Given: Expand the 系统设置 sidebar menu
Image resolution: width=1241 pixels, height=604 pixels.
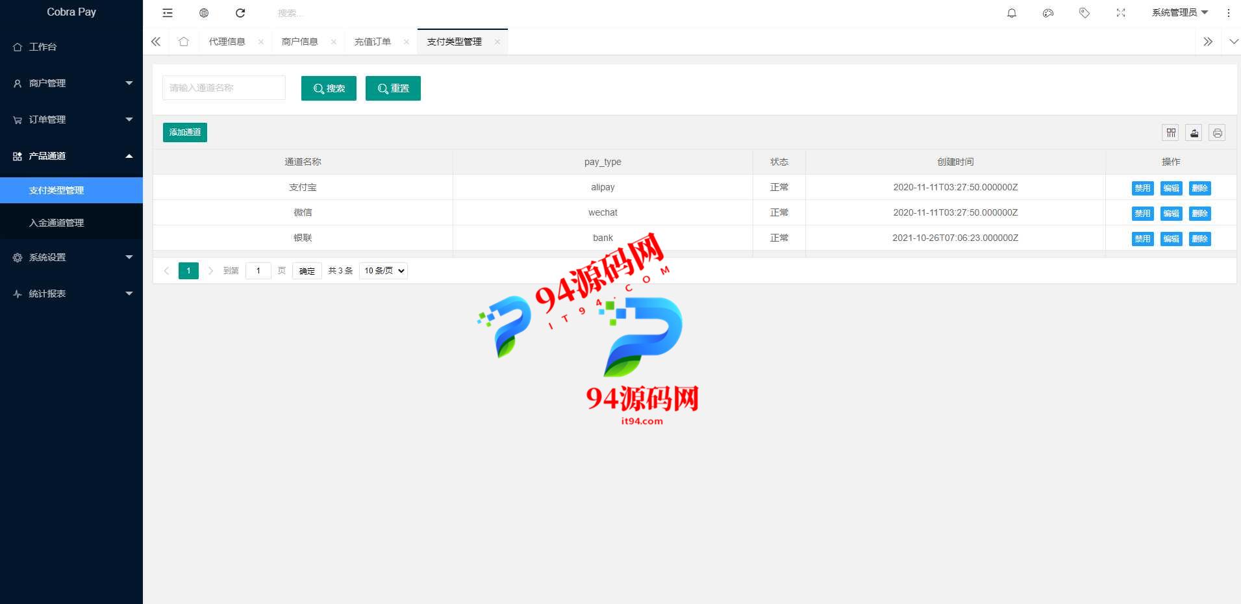Looking at the screenshot, I should point(71,257).
